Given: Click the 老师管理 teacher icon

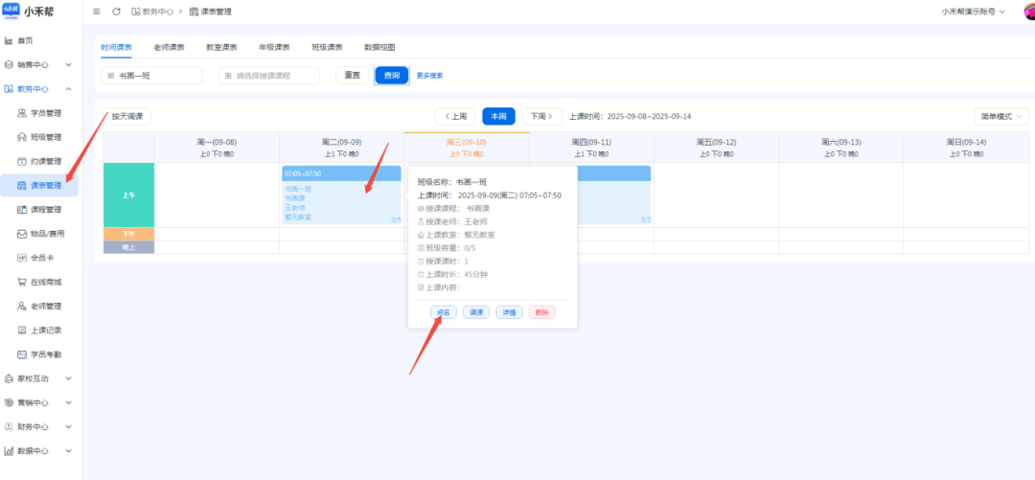Looking at the screenshot, I should pos(22,306).
